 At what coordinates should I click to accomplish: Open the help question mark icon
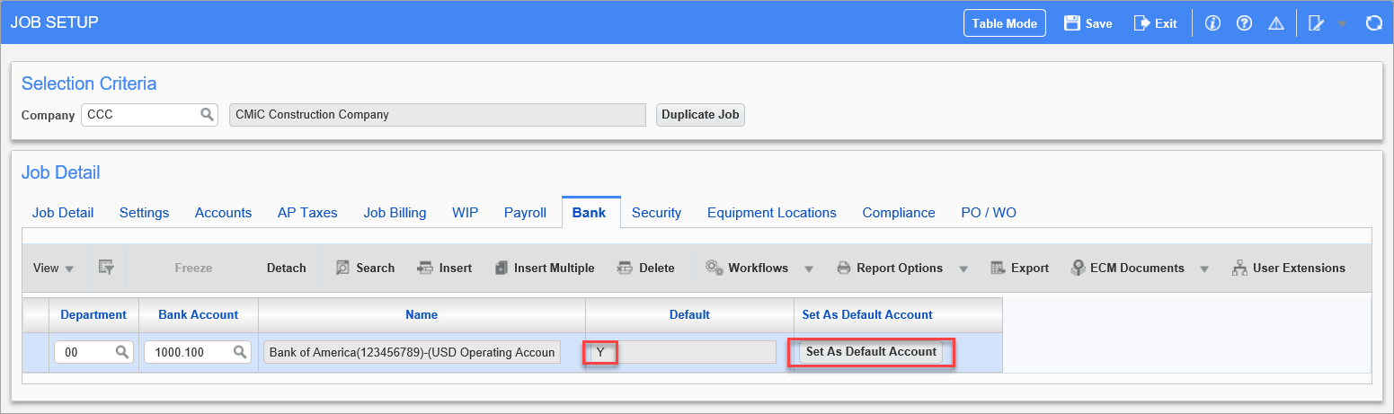pos(1244,23)
